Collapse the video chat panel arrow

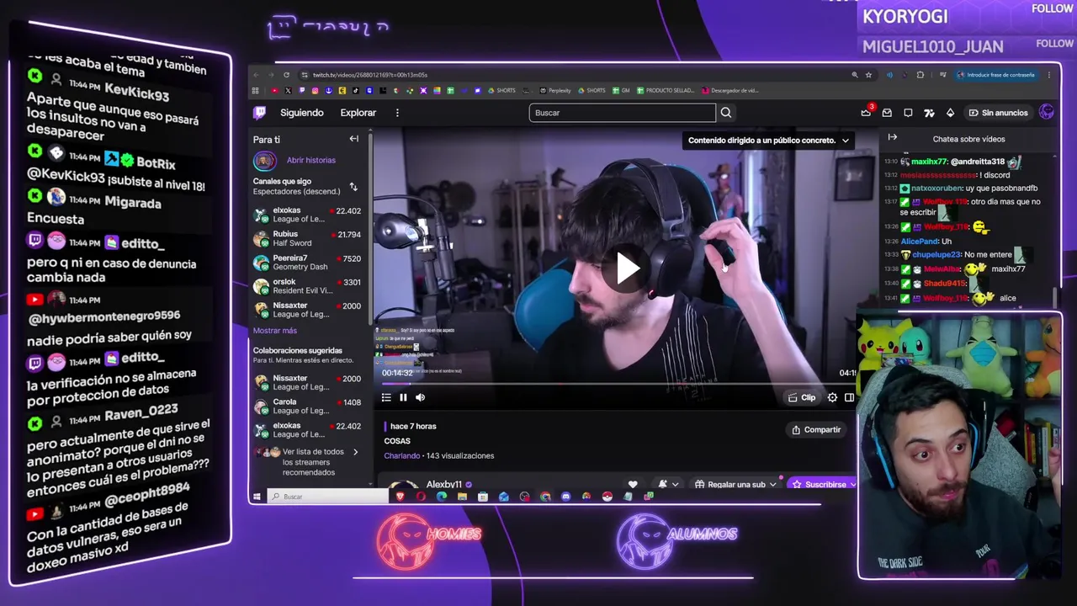(893, 137)
